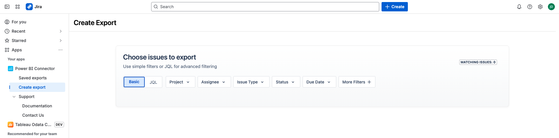
Task: Open the help question mark icon
Action: (x=530, y=7)
